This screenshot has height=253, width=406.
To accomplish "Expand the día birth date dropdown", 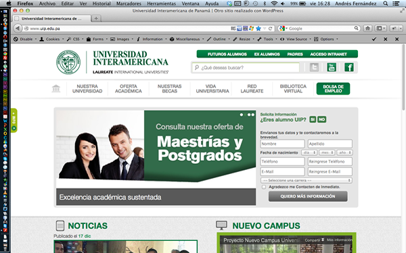I will point(309,152).
